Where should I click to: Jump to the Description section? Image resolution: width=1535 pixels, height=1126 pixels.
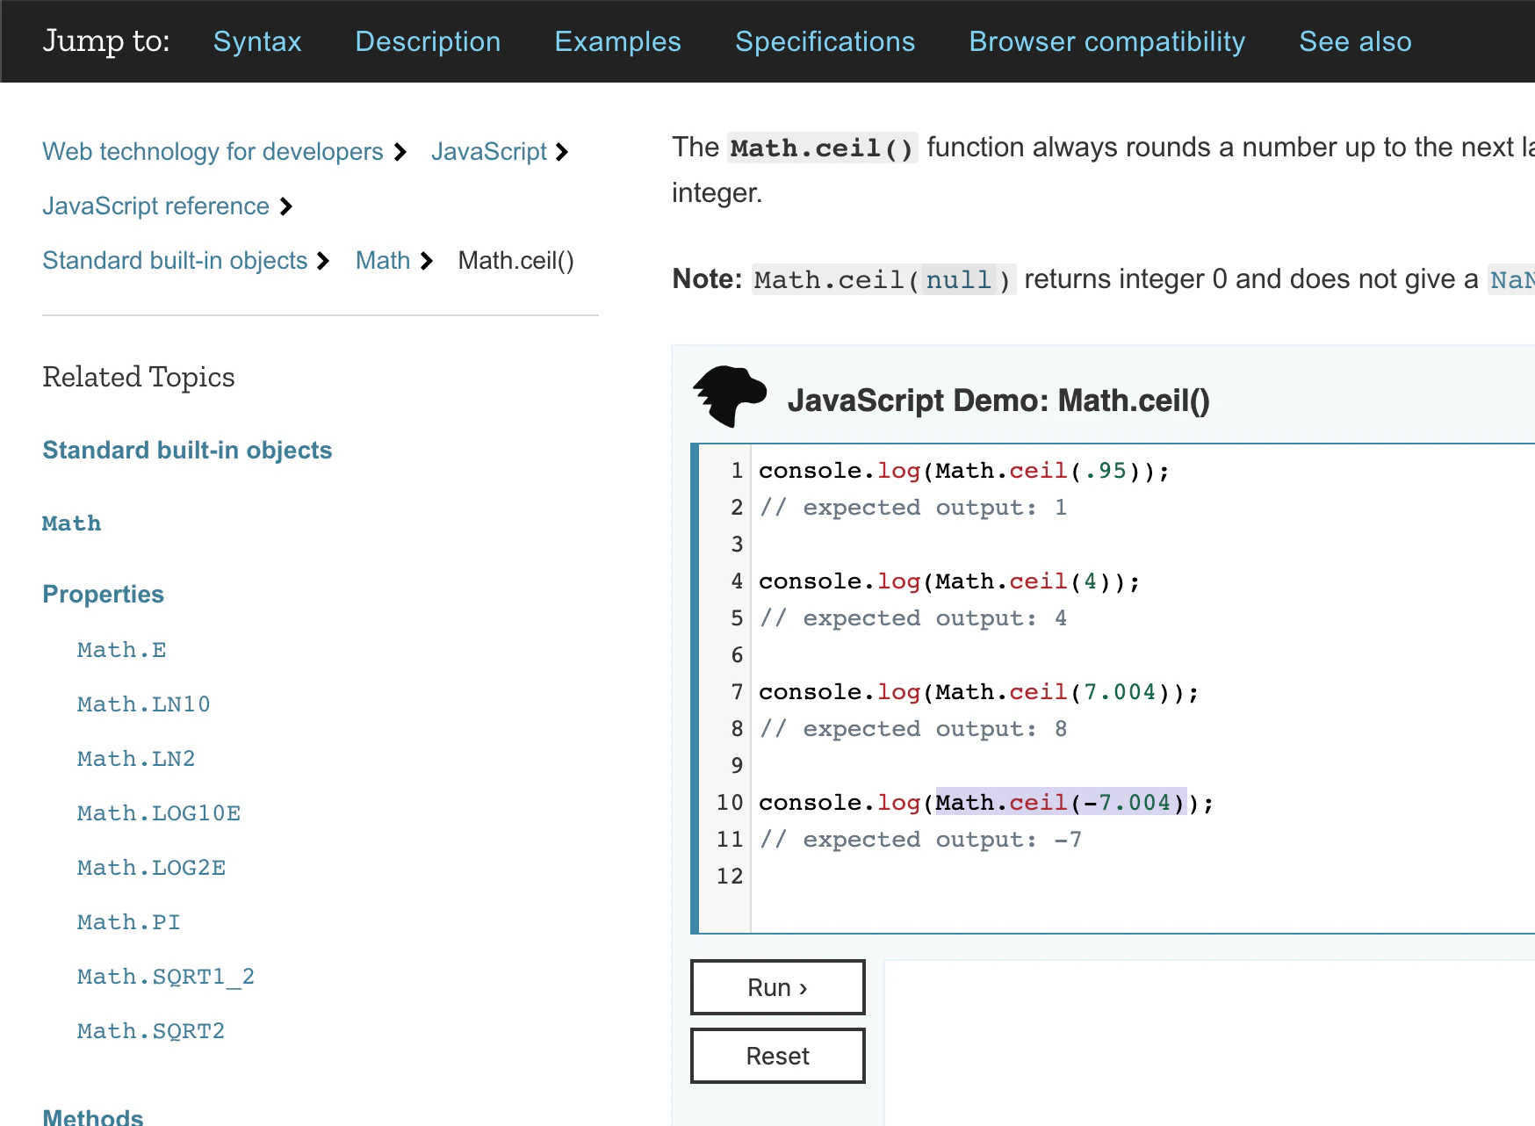428,41
